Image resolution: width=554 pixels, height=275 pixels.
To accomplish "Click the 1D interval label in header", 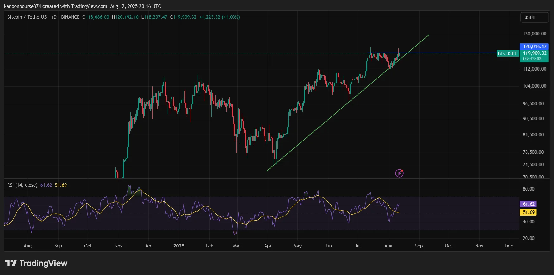I will click(x=54, y=17).
